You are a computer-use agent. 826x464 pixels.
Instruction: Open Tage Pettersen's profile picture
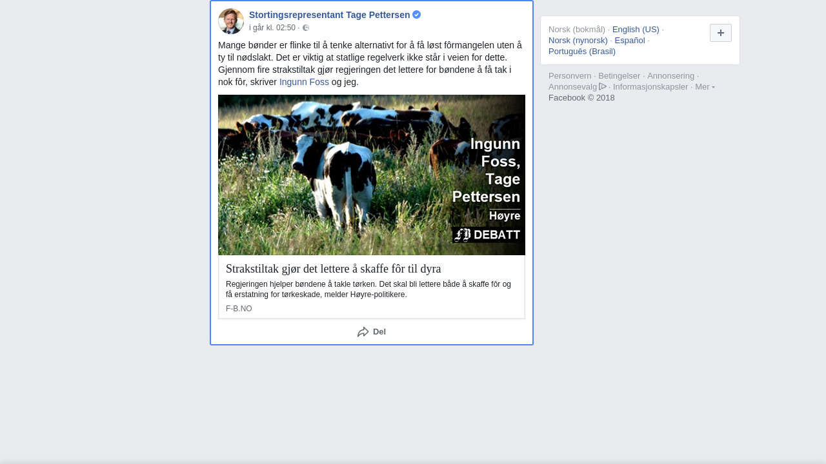click(x=231, y=21)
